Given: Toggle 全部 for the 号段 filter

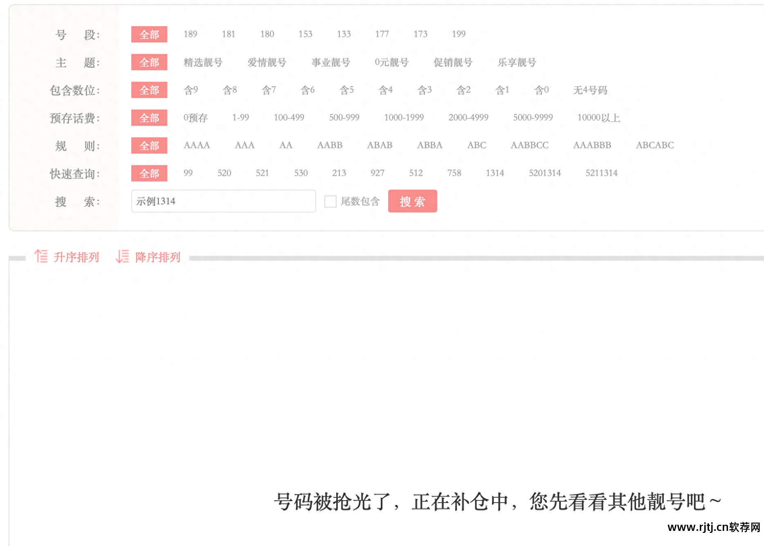Looking at the screenshot, I should point(149,35).
